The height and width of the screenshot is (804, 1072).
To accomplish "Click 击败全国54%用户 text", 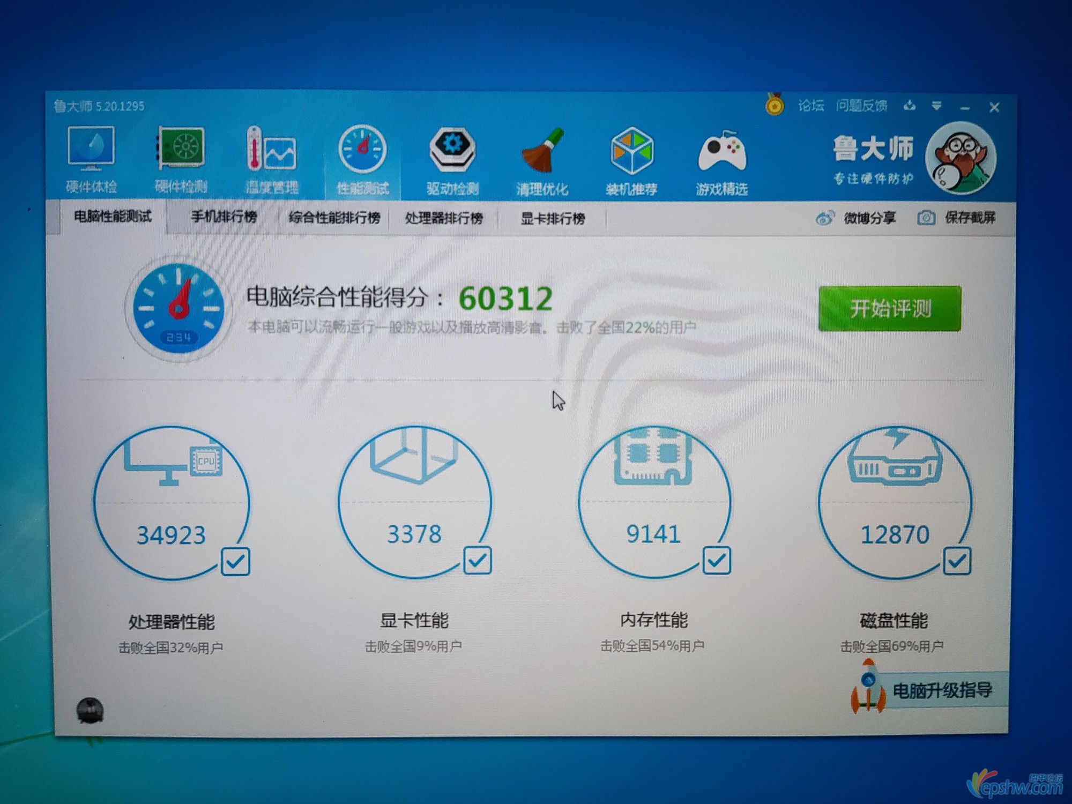I will pos(652,646).
